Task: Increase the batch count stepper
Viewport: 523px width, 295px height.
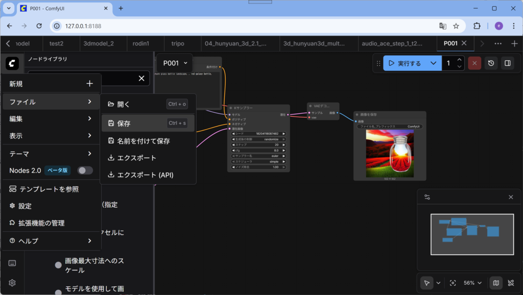Action: pyautogui.click(x=459, y=60)
